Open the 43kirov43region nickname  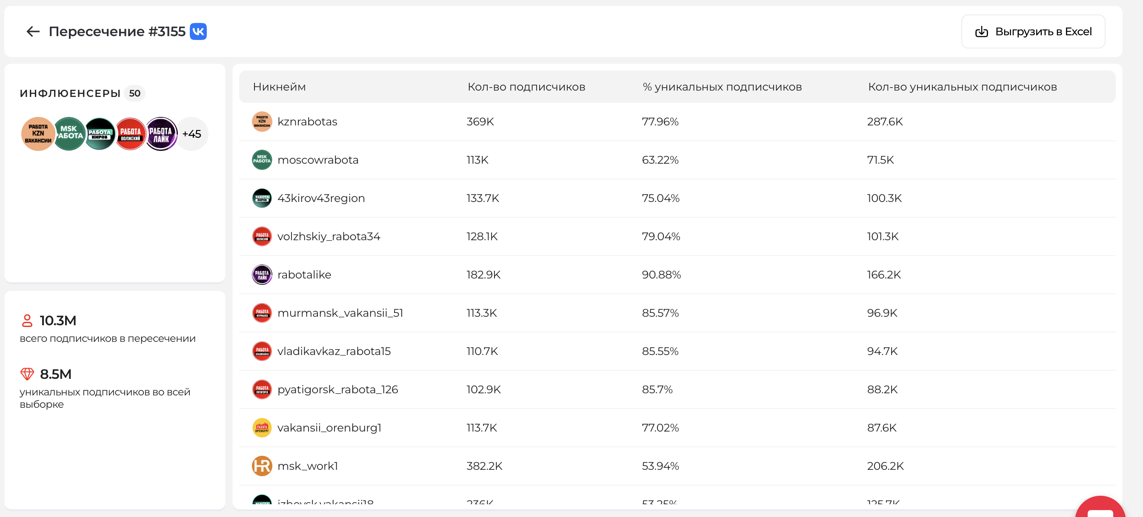point(321,198)
